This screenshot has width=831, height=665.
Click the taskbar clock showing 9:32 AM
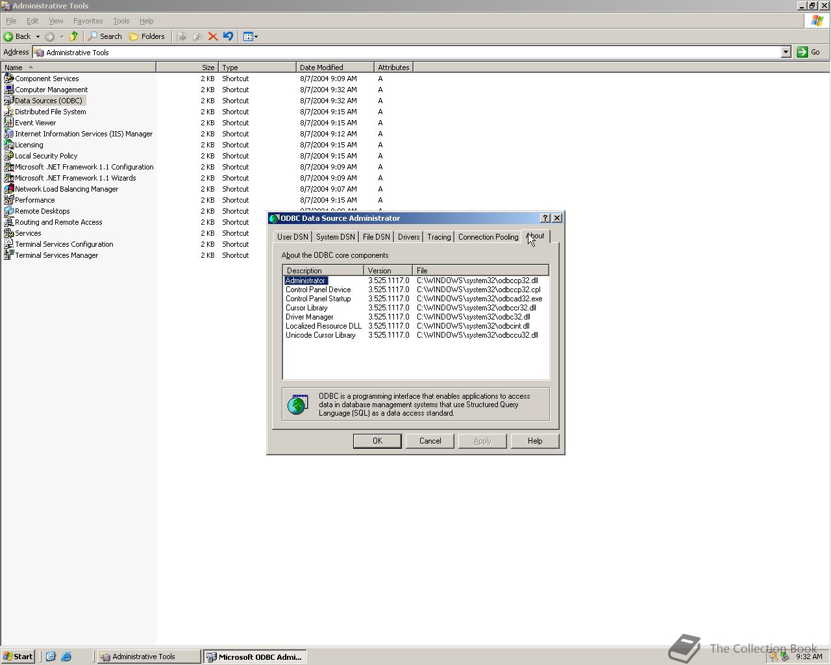tap(809, 657)
